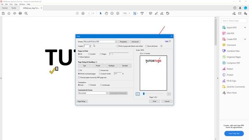Go to previous page arrow icon
Image resolution: width=249 pixels, height=140 pixels.
click(77, 14)
